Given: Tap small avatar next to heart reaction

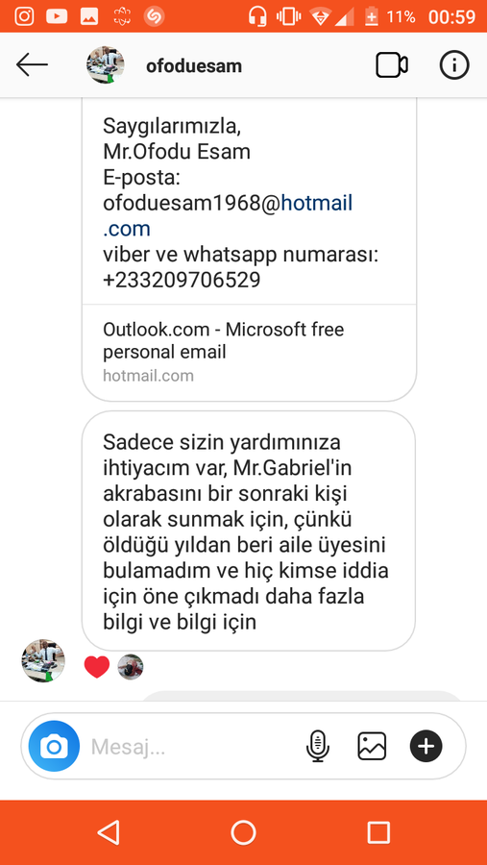Looking at the screenshot, I should (x=131, y=666).
